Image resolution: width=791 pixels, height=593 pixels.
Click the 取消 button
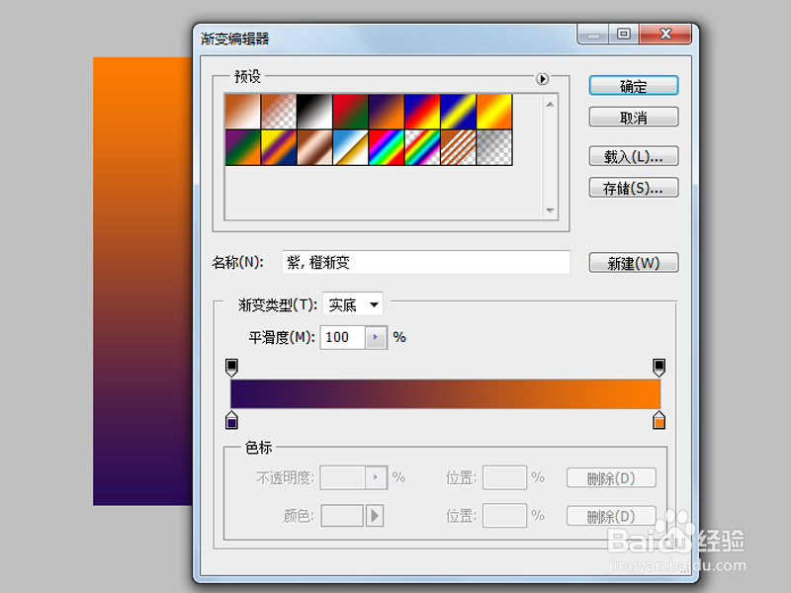click(x=633, y=117)
